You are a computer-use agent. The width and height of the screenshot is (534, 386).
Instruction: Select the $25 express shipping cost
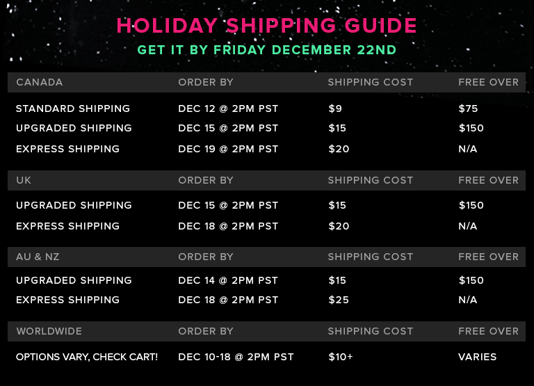coord(339,300)
